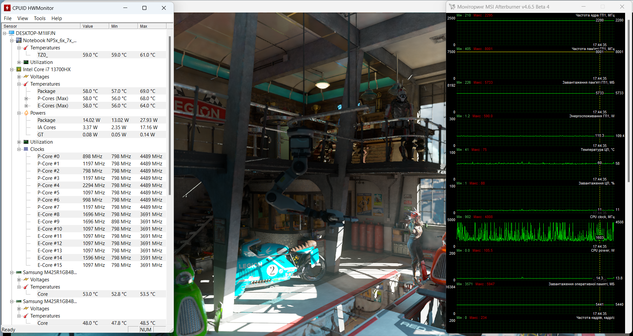
Task: Click the Voltages icon under Intel Core i7
Action: (26, 77)
